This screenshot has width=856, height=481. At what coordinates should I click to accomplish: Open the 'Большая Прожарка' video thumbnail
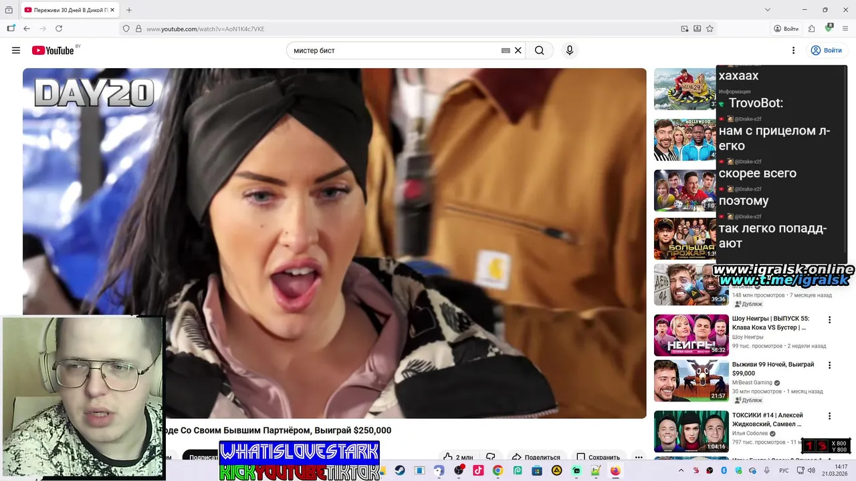(x=685, y=238)
